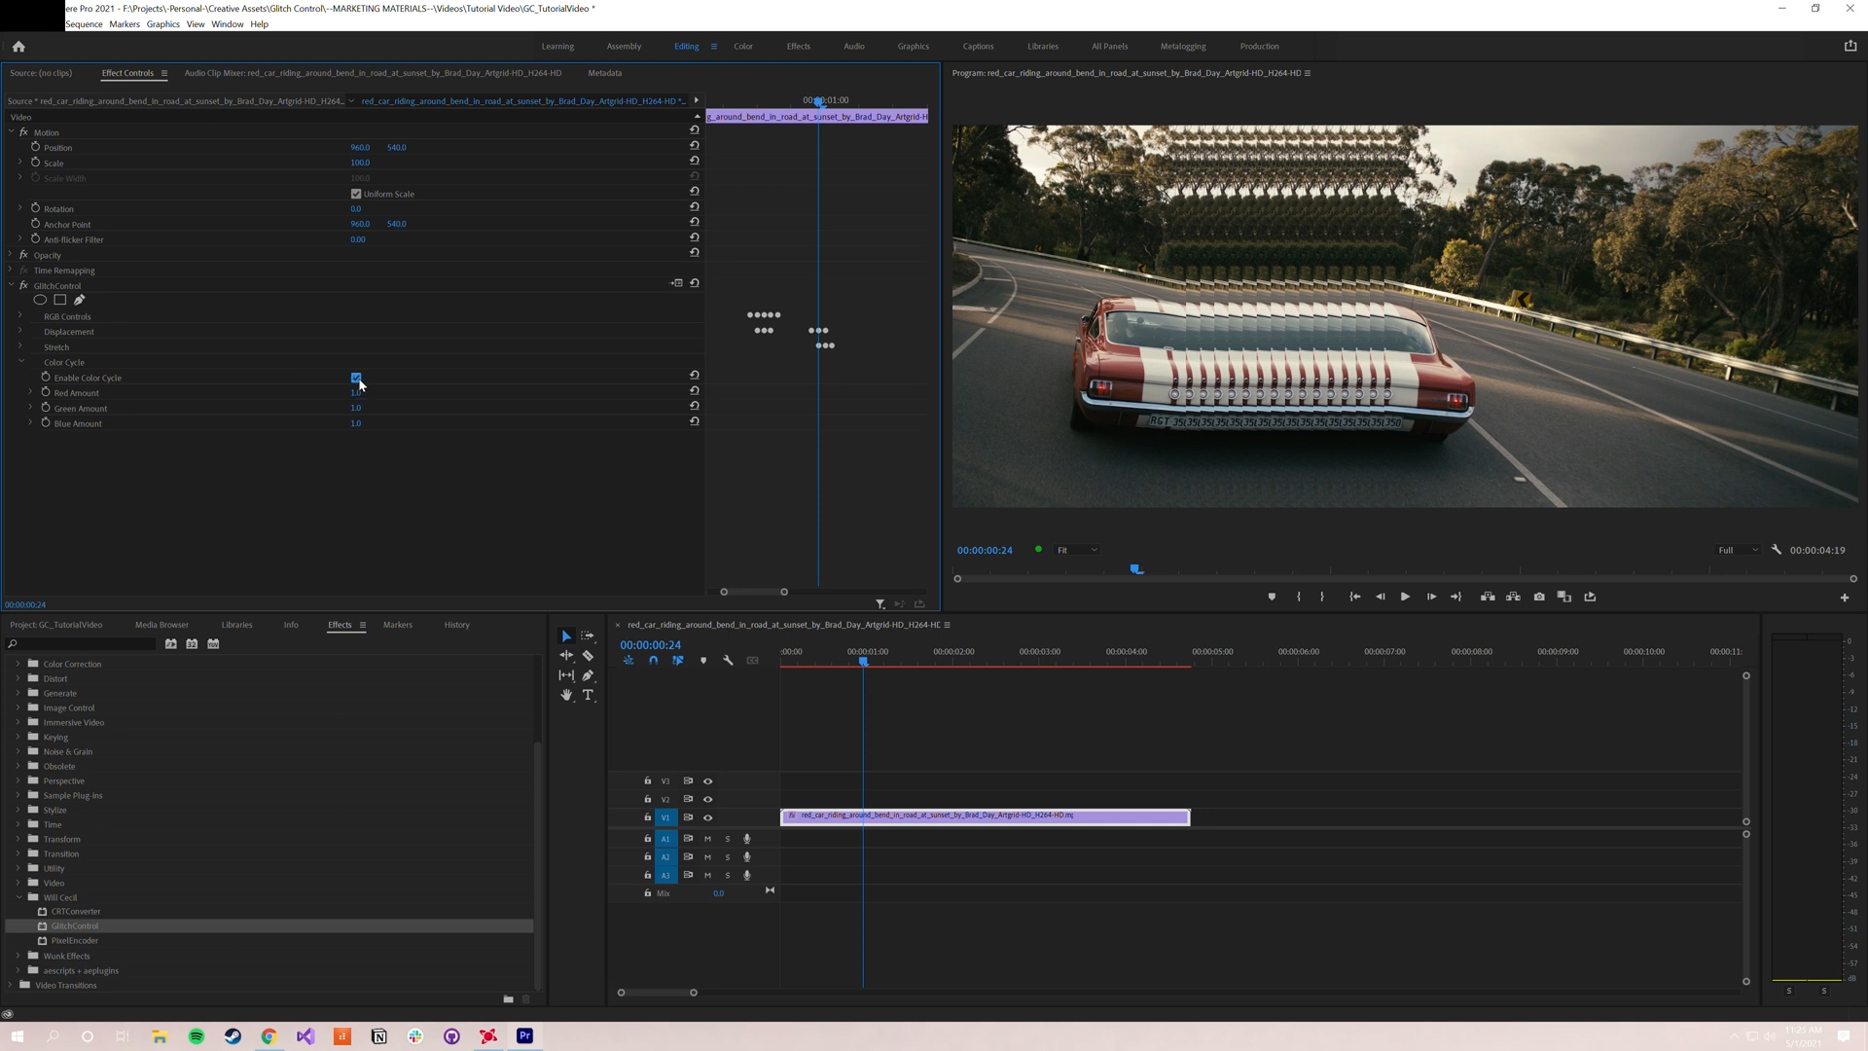
Task: Open the Fit zoom level dropdown
Action: click(1077, 551)
